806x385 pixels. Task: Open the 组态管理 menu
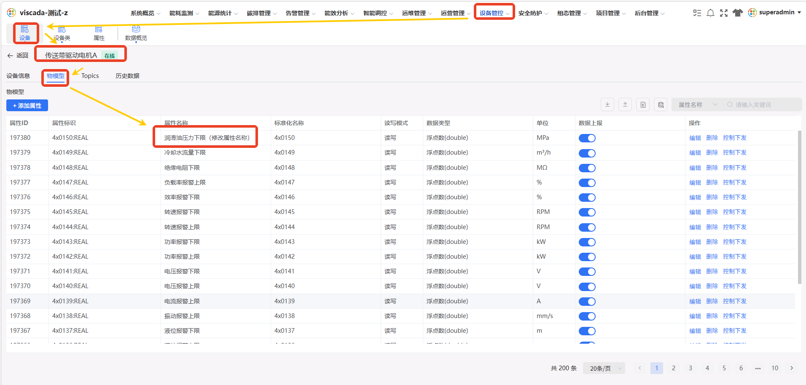[572, 13]
